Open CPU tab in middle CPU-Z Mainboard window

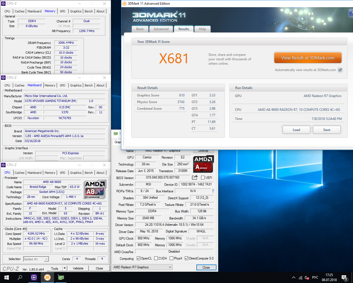[7, 85]
